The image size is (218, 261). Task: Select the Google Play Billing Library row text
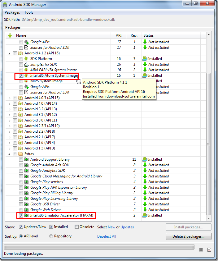[52, 193]
